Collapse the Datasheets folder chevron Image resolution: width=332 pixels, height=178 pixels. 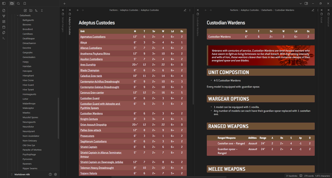[x=17, y=16]
